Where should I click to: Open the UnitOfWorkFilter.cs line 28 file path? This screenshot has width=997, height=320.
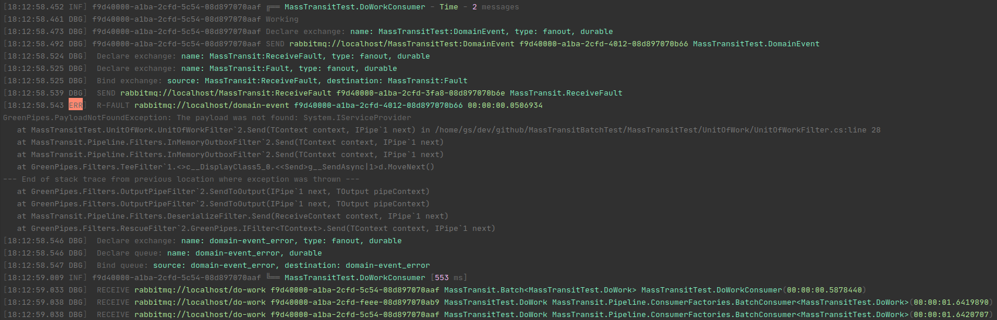coord(657,130)
